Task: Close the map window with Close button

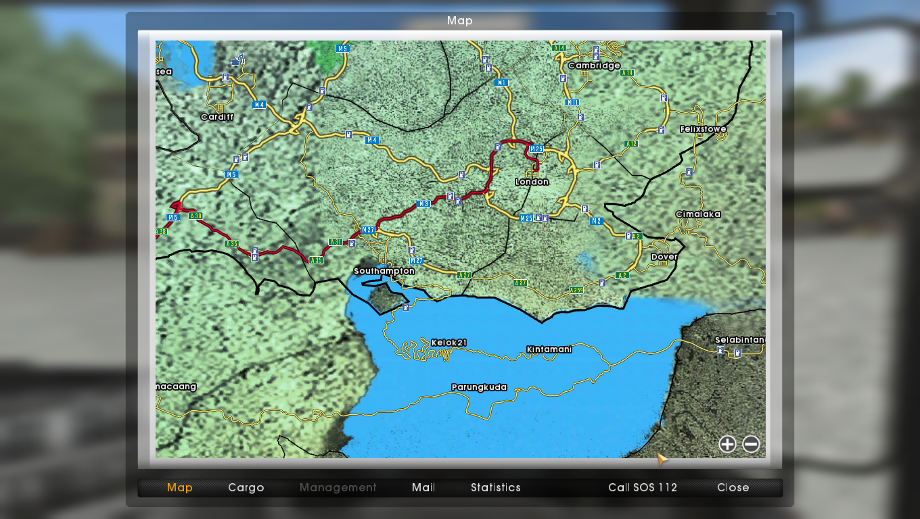Action: pos(733,487)
